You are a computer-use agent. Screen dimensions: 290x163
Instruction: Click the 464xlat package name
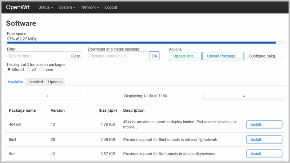click(15, 124)
